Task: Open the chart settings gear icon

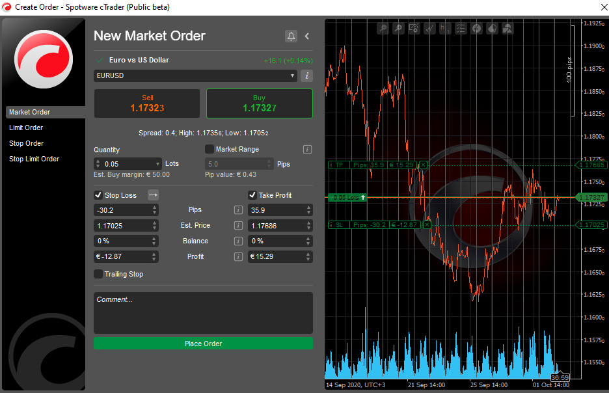Action: click(x=414, y=29)
